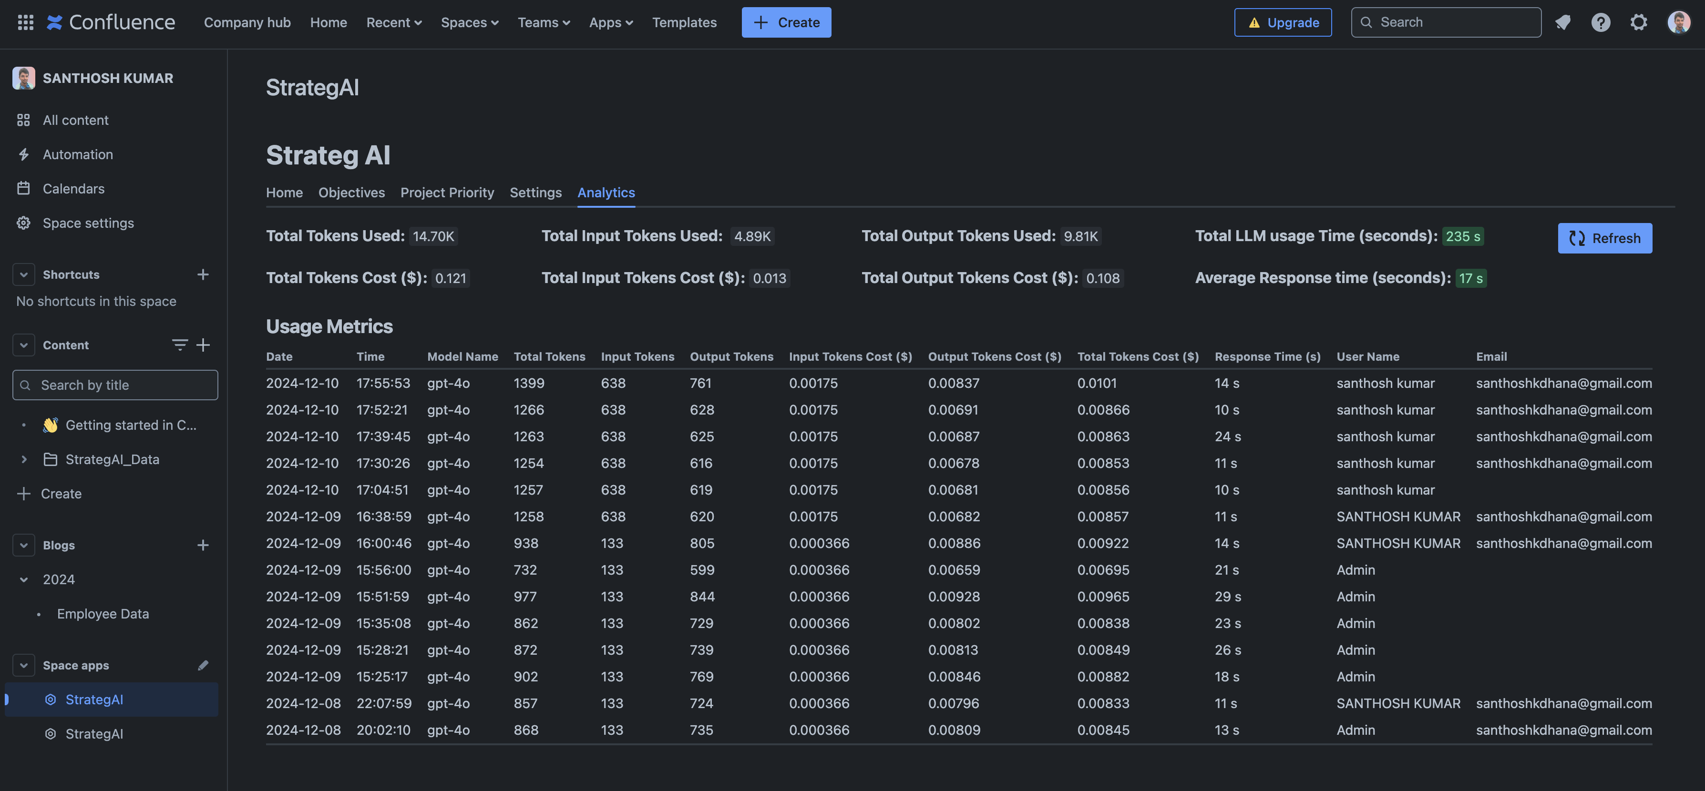Screen dimensions: 1705x791
Task: Add a shortcut with the plus icon
Action: [203, 274]
